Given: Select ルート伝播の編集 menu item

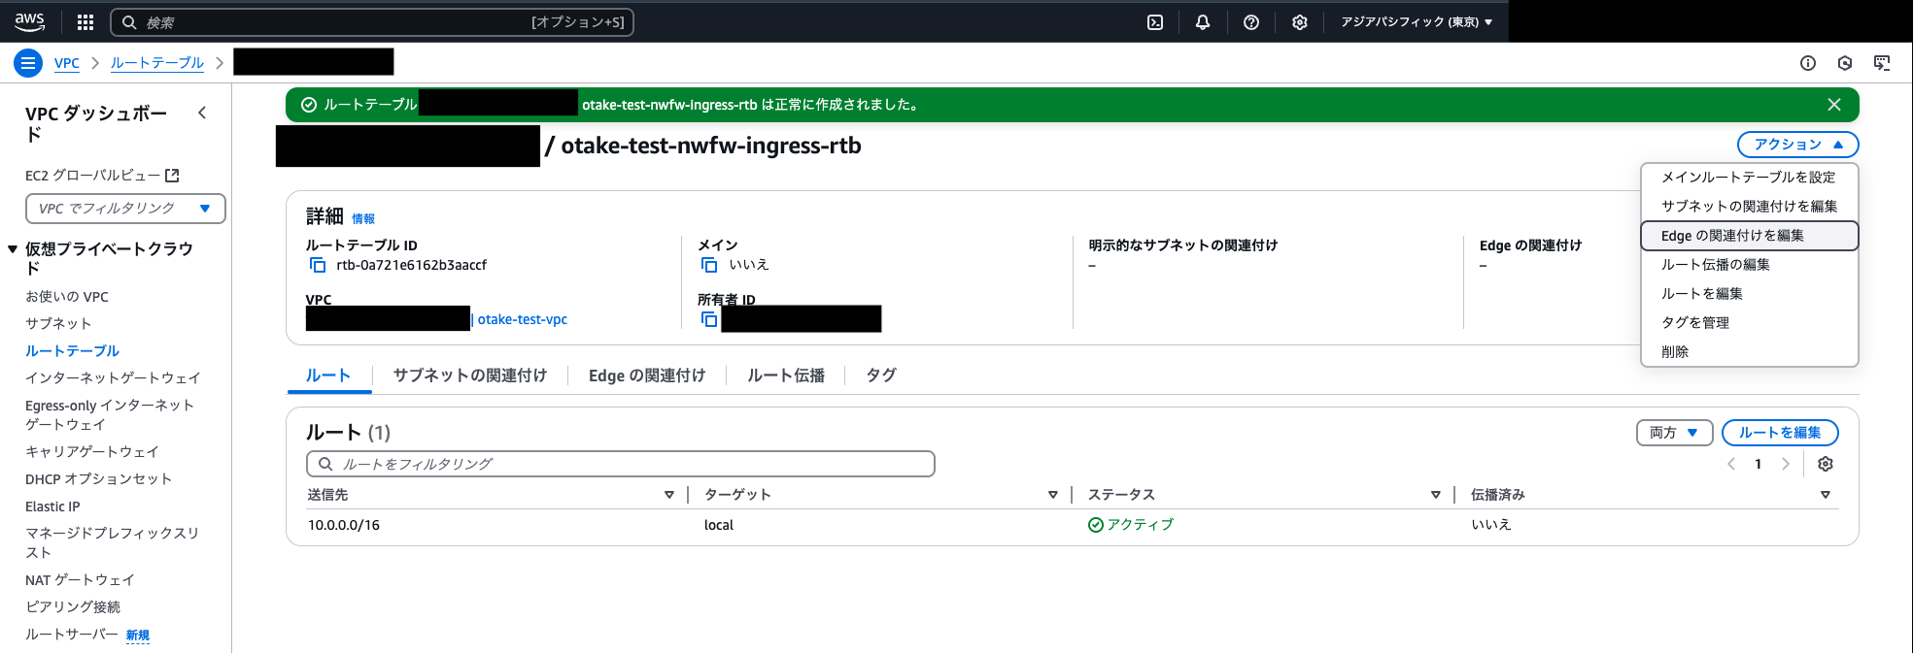Looking at the screenshot, I should (x=1749, y=265).
